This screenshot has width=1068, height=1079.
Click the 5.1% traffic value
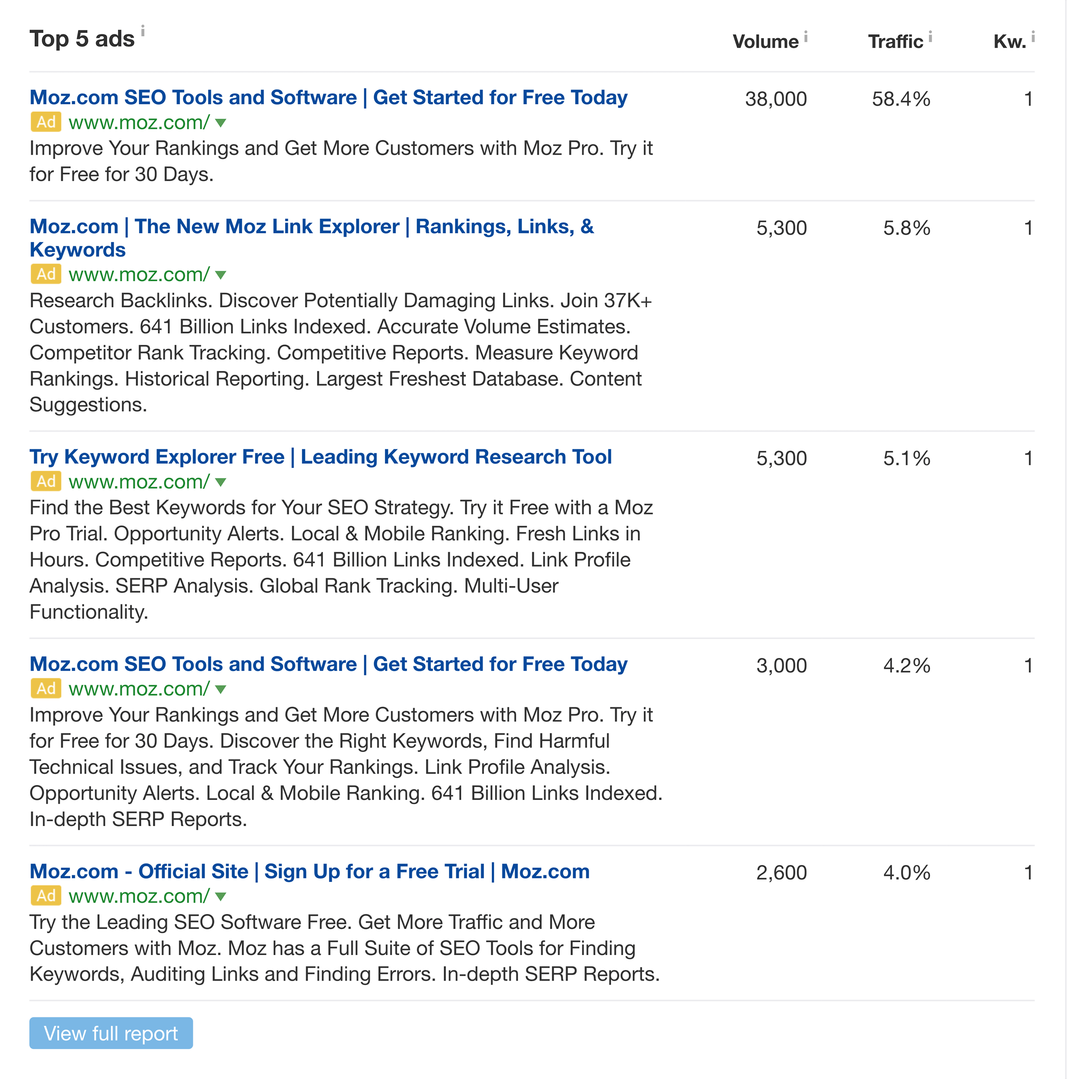[x=907, y=459]
